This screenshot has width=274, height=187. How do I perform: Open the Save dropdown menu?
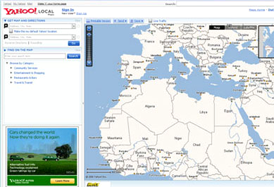[137, 21]
